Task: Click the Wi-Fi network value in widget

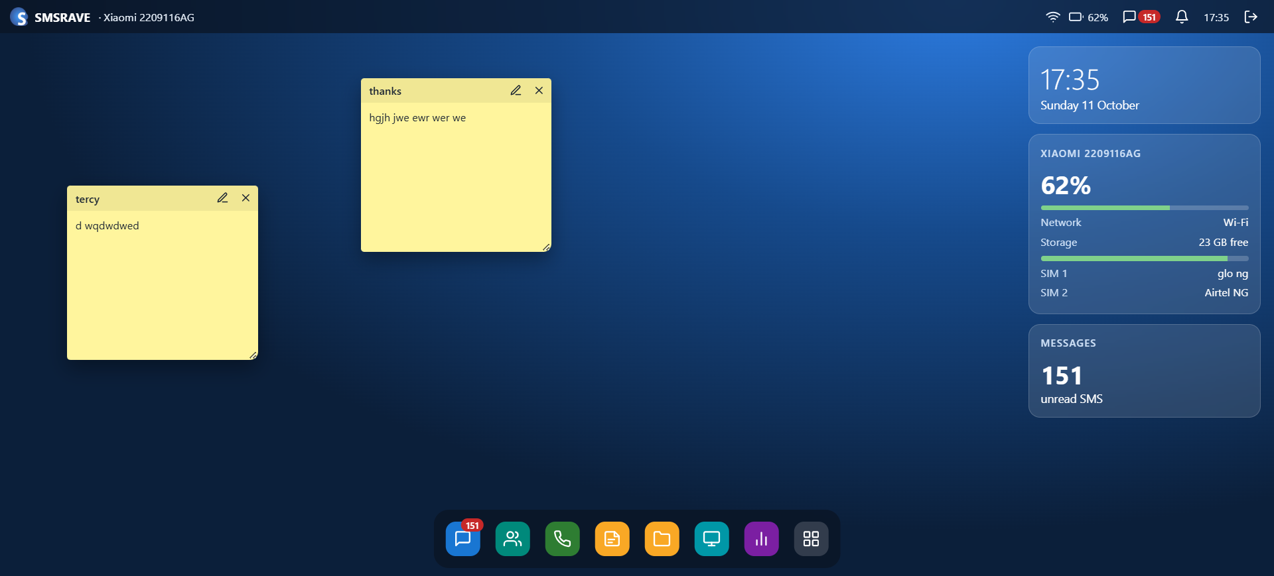Action: [x=1236, y=223]
